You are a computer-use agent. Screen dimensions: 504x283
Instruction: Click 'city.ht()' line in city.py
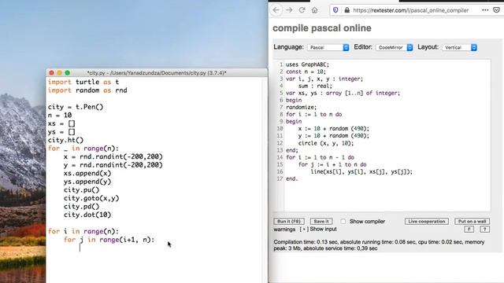(65, 140)
